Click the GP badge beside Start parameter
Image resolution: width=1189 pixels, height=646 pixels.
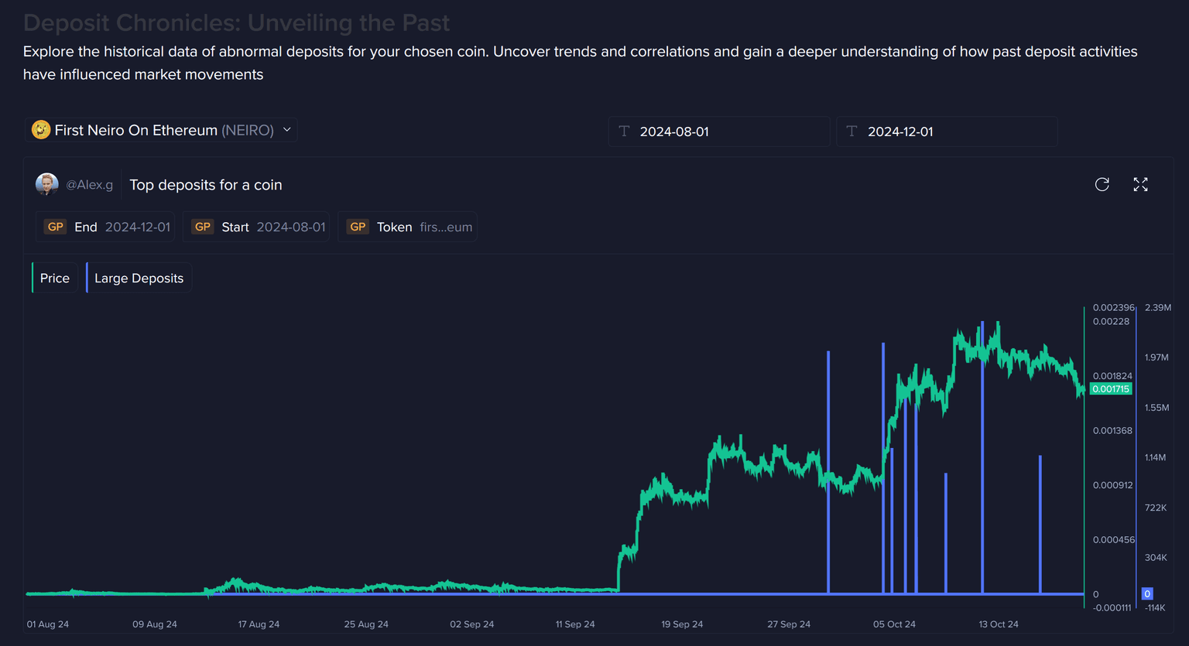203,227
